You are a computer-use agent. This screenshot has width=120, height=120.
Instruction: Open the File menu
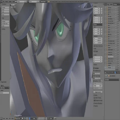(4, 1)
